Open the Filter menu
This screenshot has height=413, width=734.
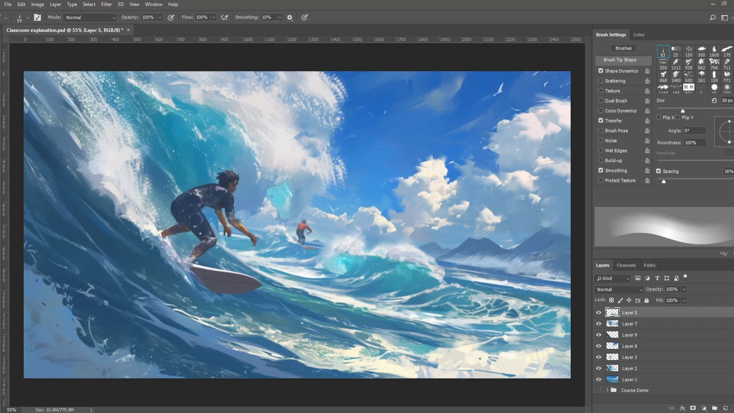click(106, 5)
